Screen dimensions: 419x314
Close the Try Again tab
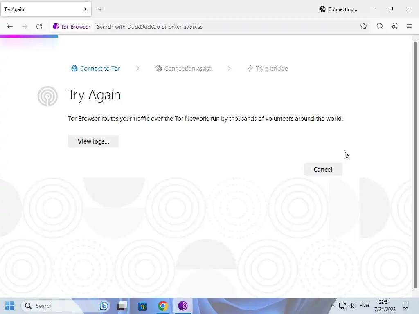(85, 9)
